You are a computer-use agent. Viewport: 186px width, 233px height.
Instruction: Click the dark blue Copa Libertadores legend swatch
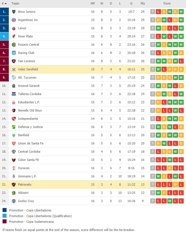[5, 210]
